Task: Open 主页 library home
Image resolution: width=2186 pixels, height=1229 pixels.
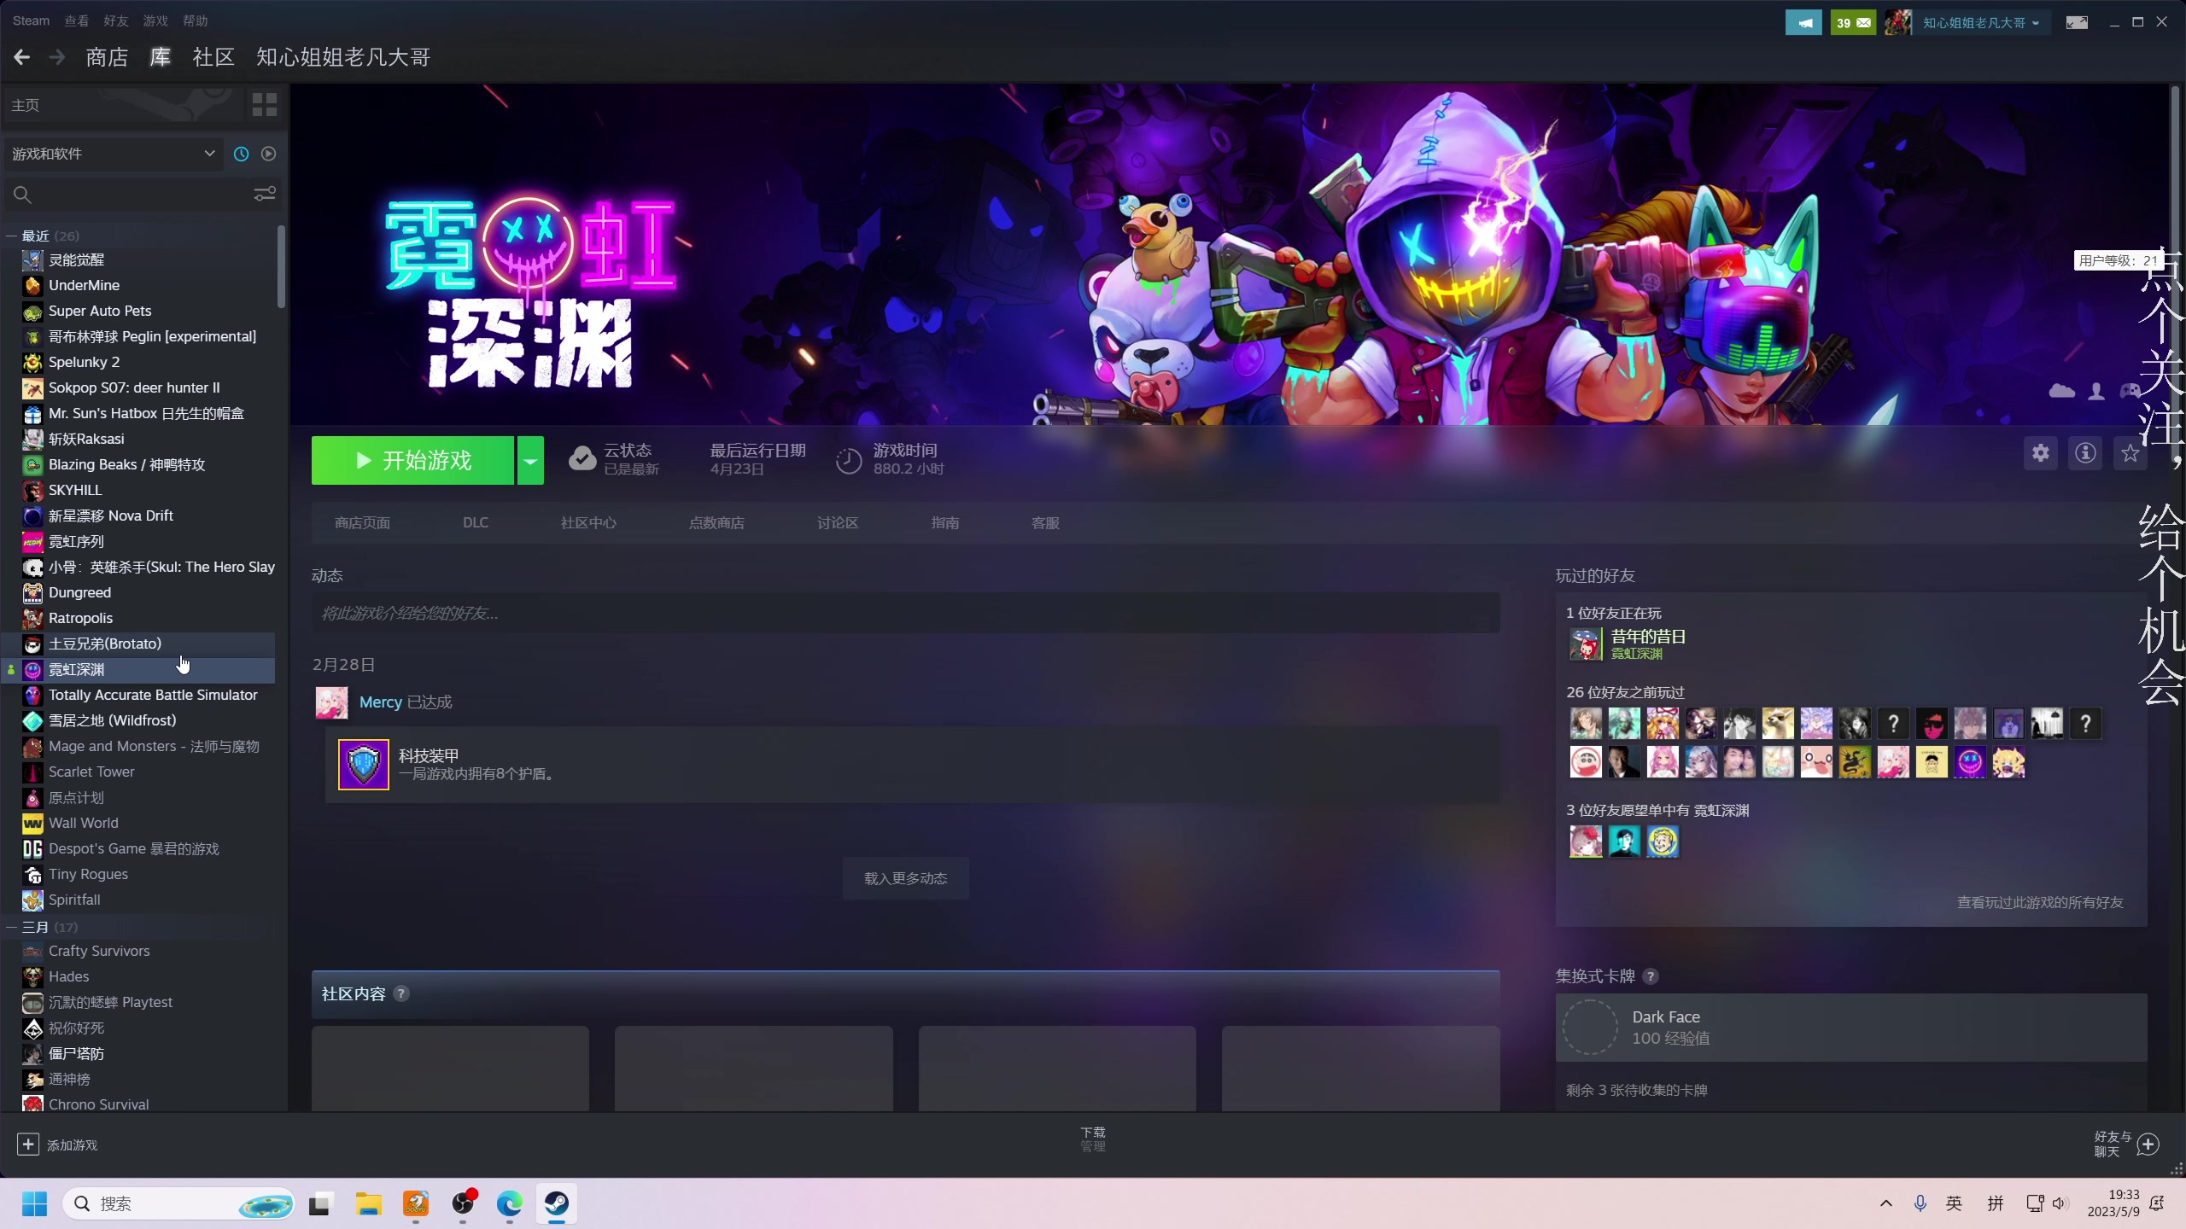Action: [124, 105]
